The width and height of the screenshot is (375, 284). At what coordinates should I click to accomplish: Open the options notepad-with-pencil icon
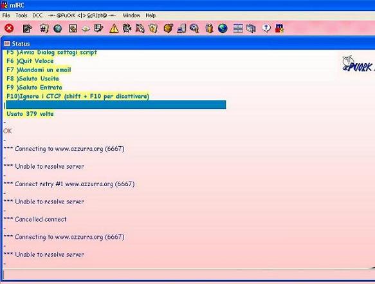(x=27, y=29)
